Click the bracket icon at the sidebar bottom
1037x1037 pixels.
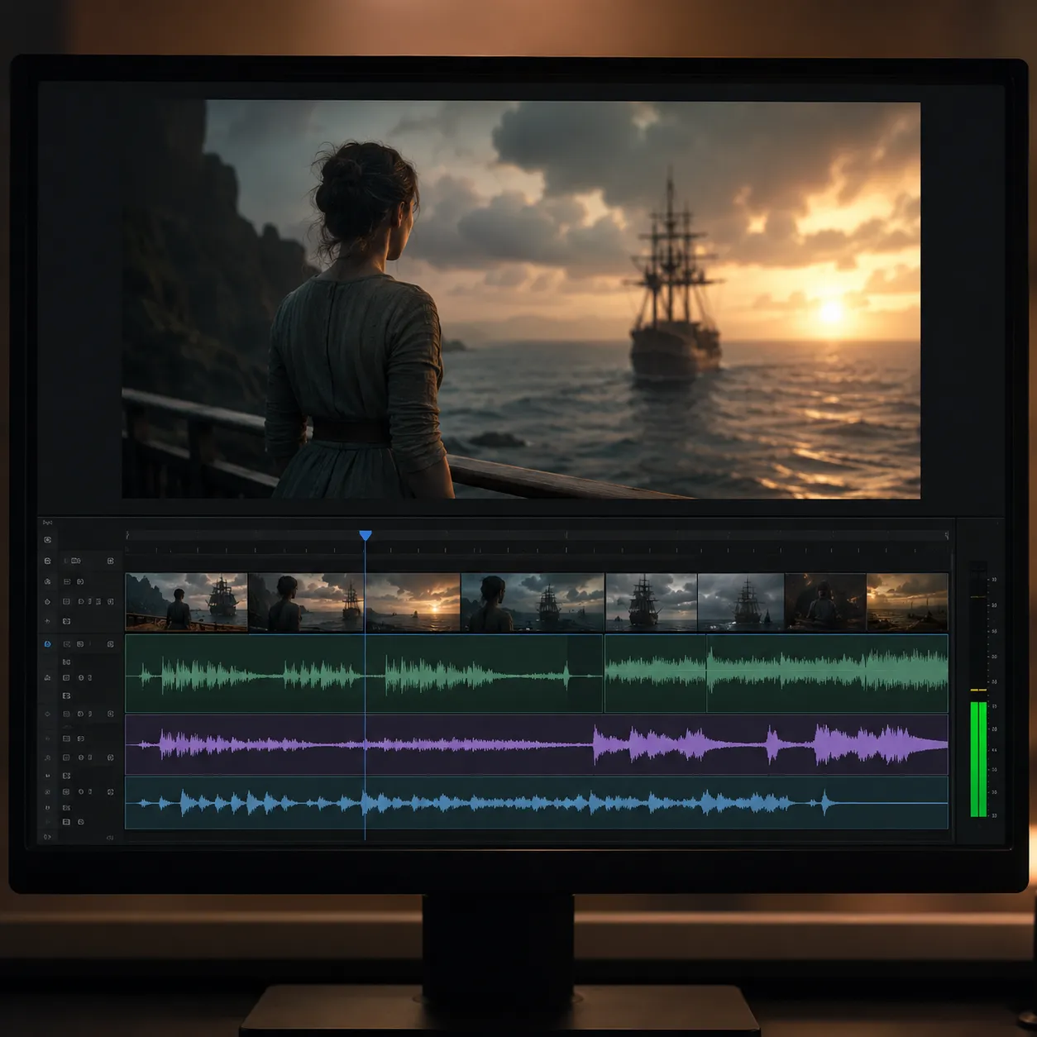click(x=47, y=837)
